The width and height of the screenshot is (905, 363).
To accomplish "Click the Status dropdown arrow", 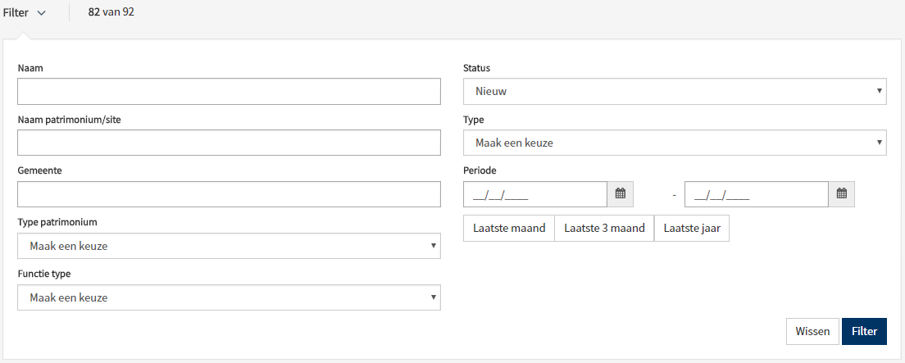I will click(879, 91).
